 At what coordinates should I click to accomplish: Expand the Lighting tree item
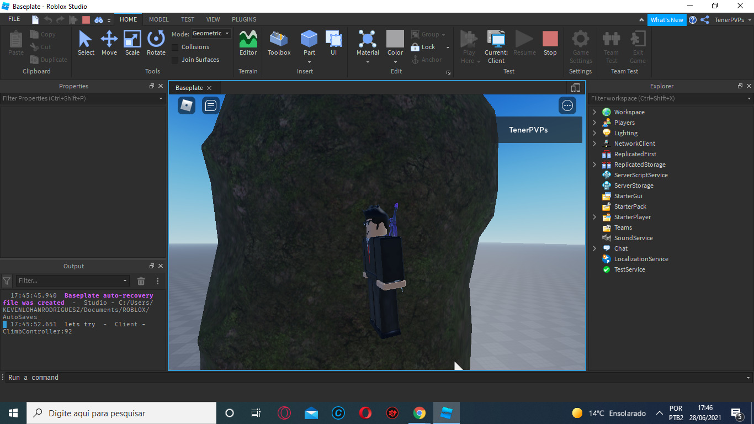click(593, 132)
